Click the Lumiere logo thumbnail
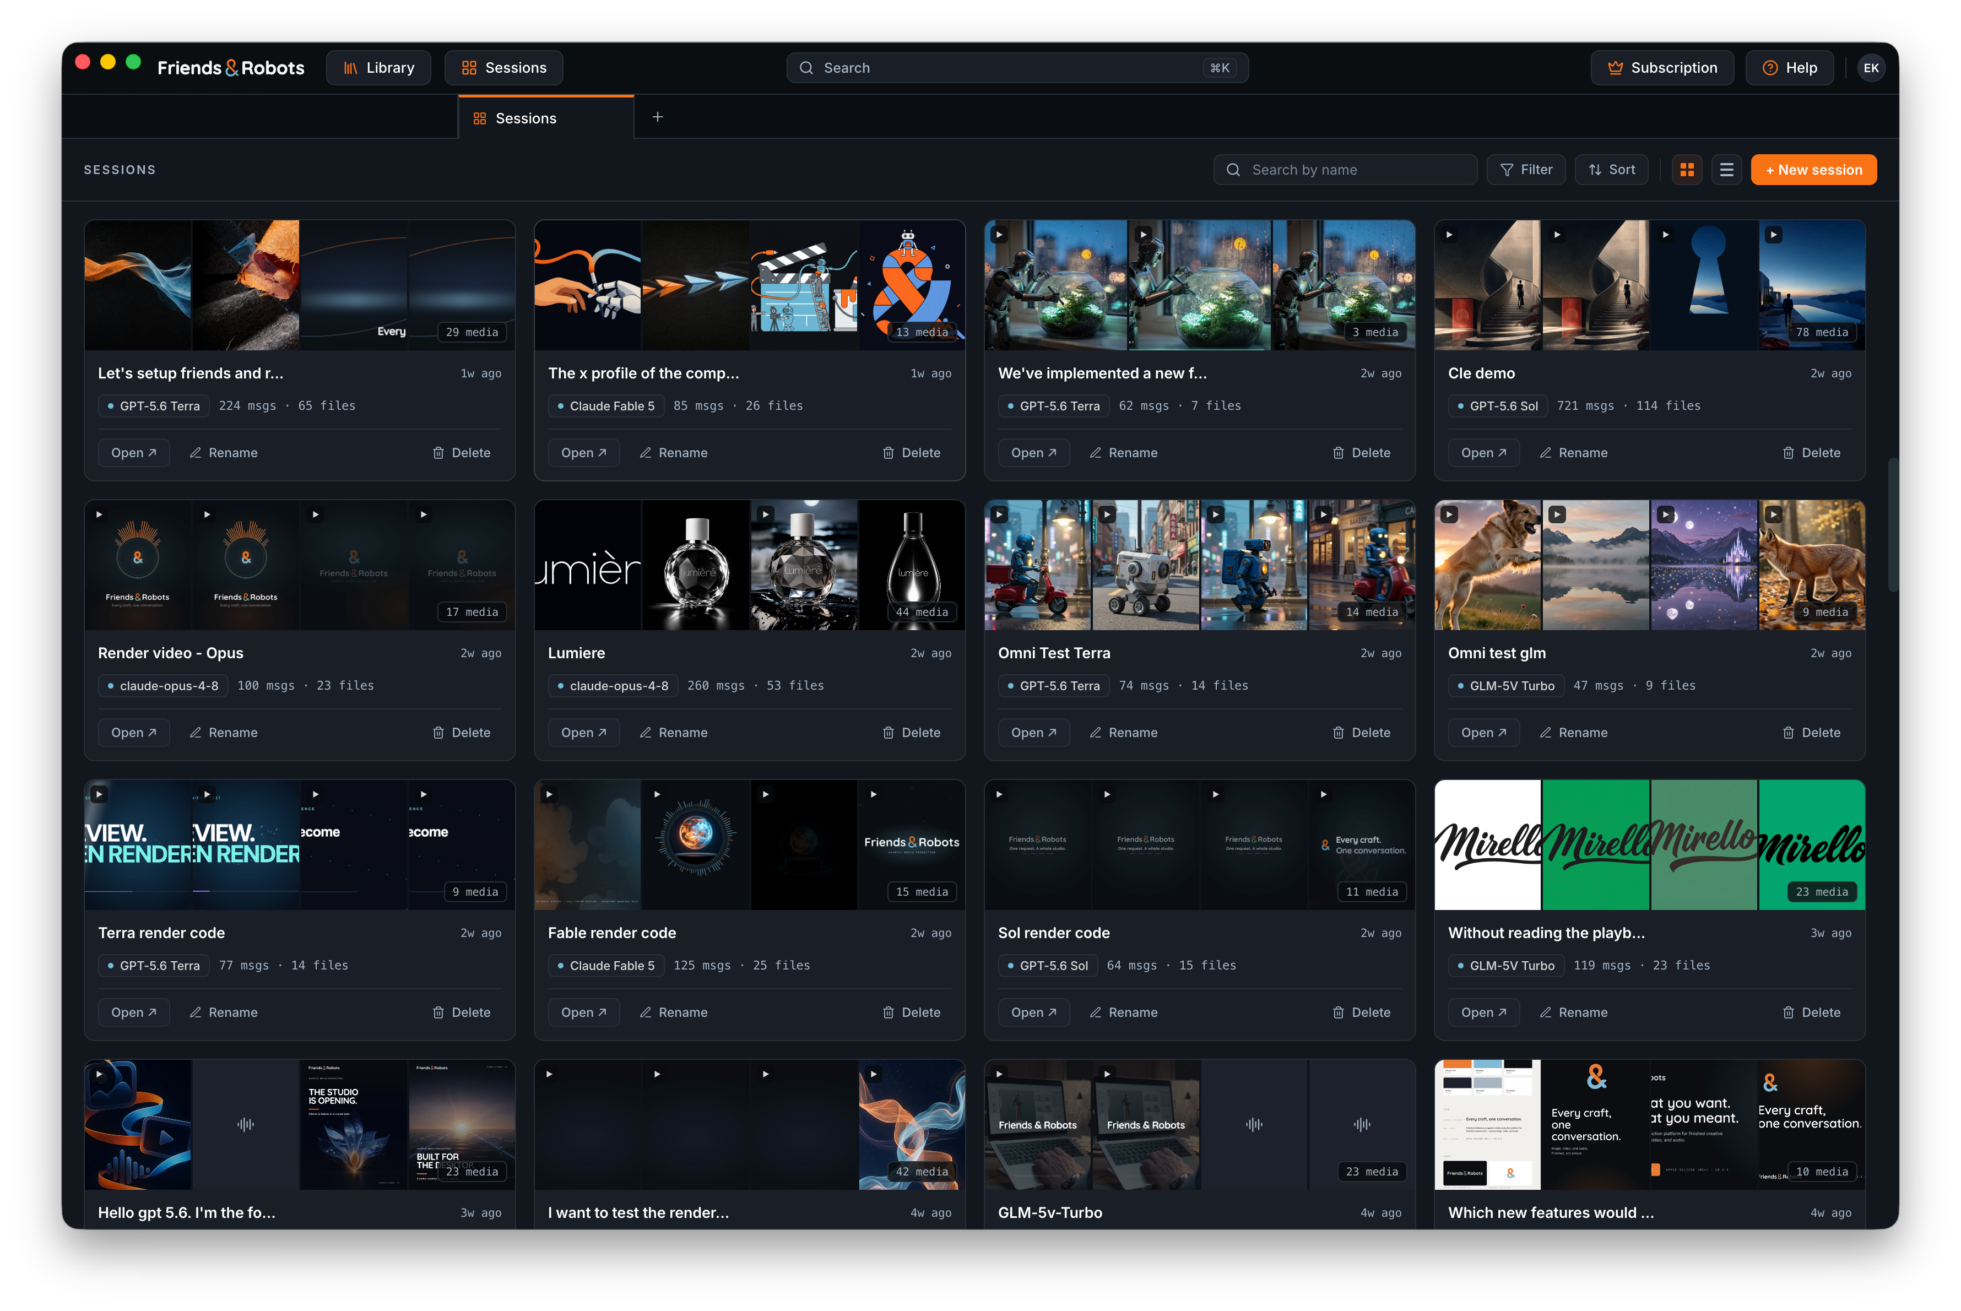 point(588,565)
